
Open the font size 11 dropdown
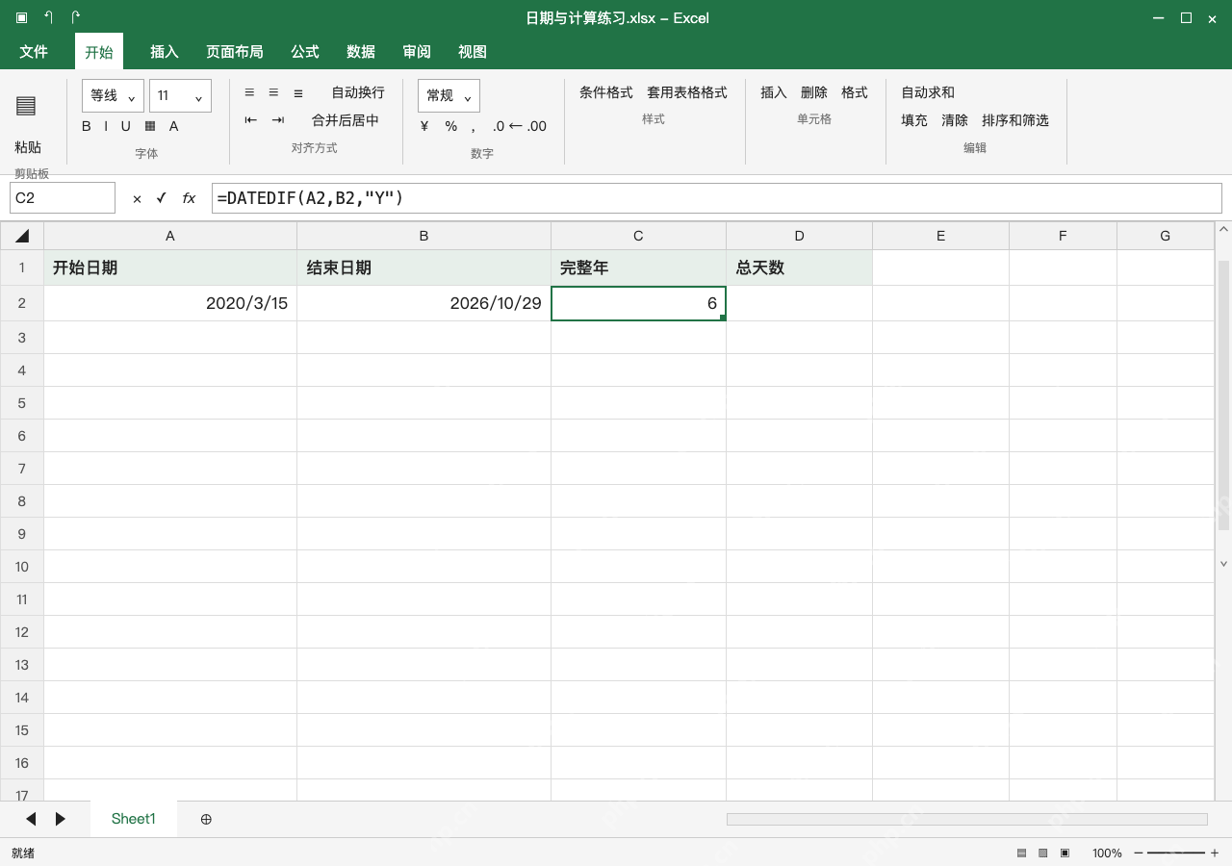click(180, 96)
